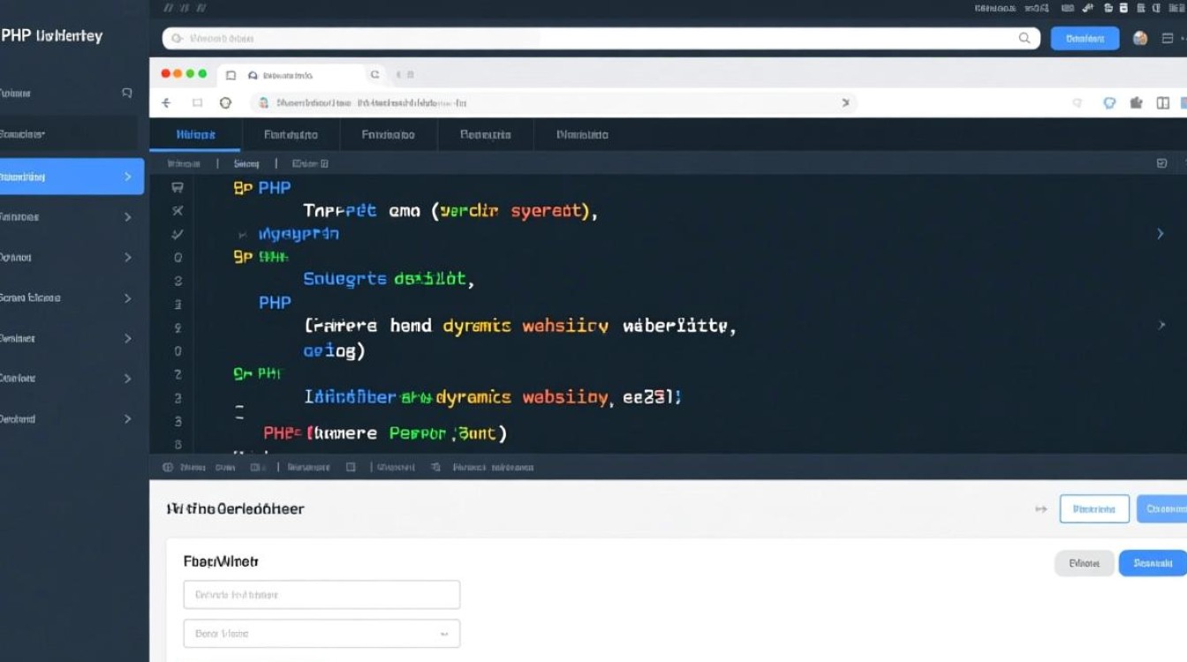1187x662 pixels.
Task: Click the checkmark icon in editor gutter
Action: pyautogui.click(x=178, y=234)
